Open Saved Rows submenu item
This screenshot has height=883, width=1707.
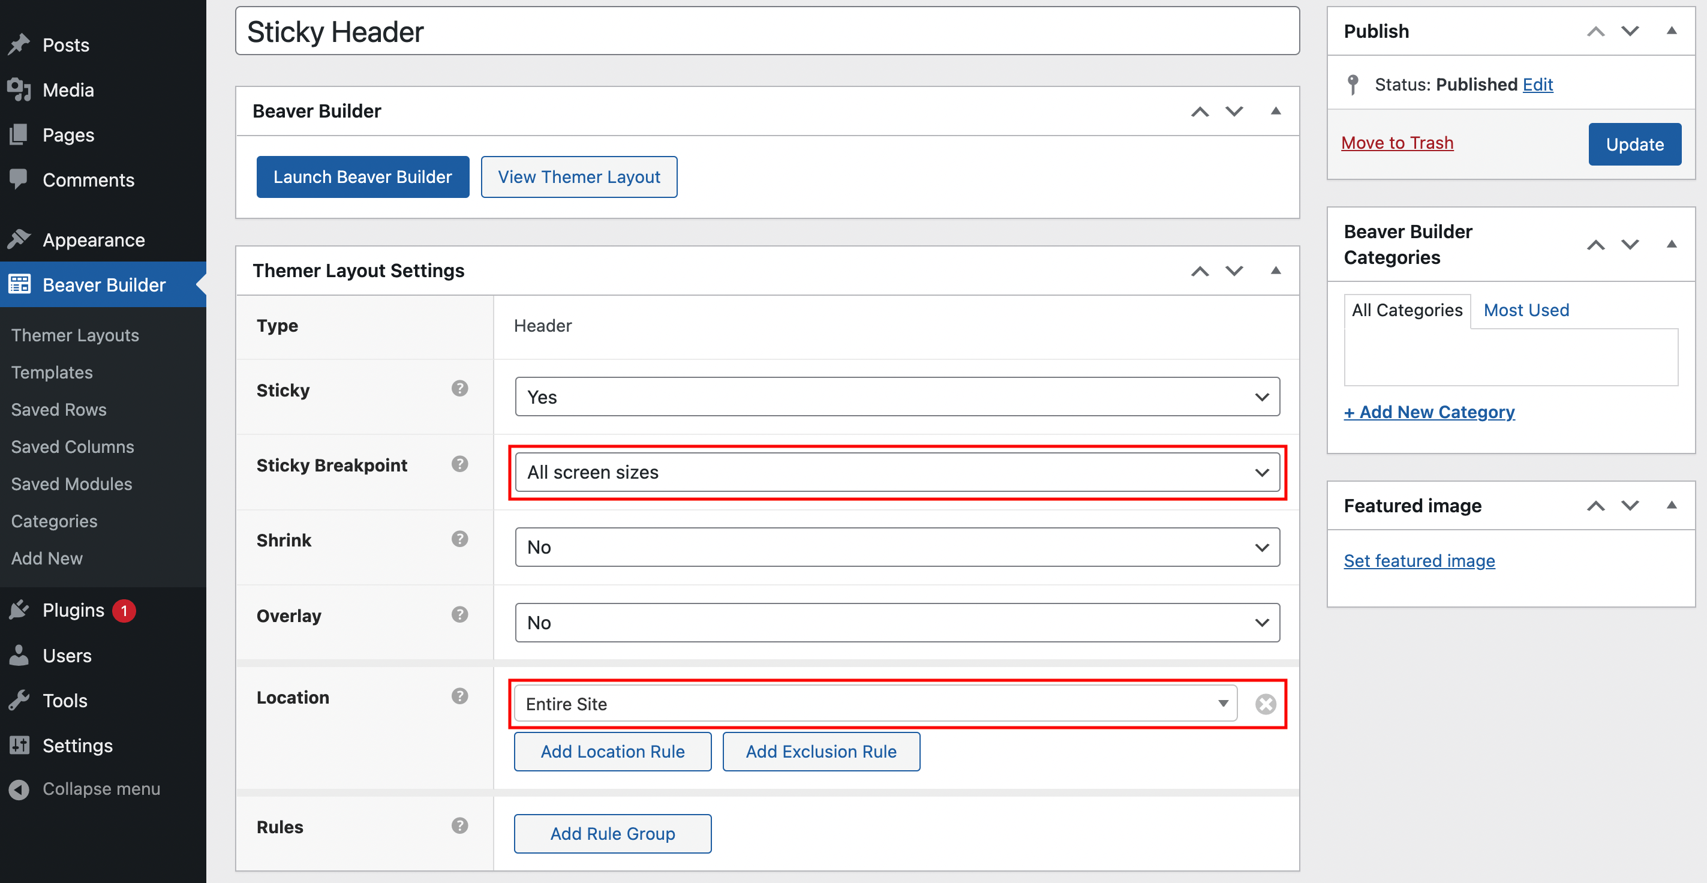coord(58,409)
